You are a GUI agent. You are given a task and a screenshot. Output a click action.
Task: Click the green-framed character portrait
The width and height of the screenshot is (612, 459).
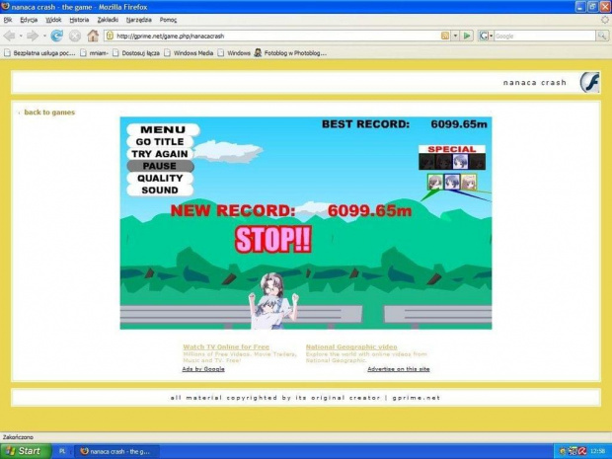click(435, 182)
